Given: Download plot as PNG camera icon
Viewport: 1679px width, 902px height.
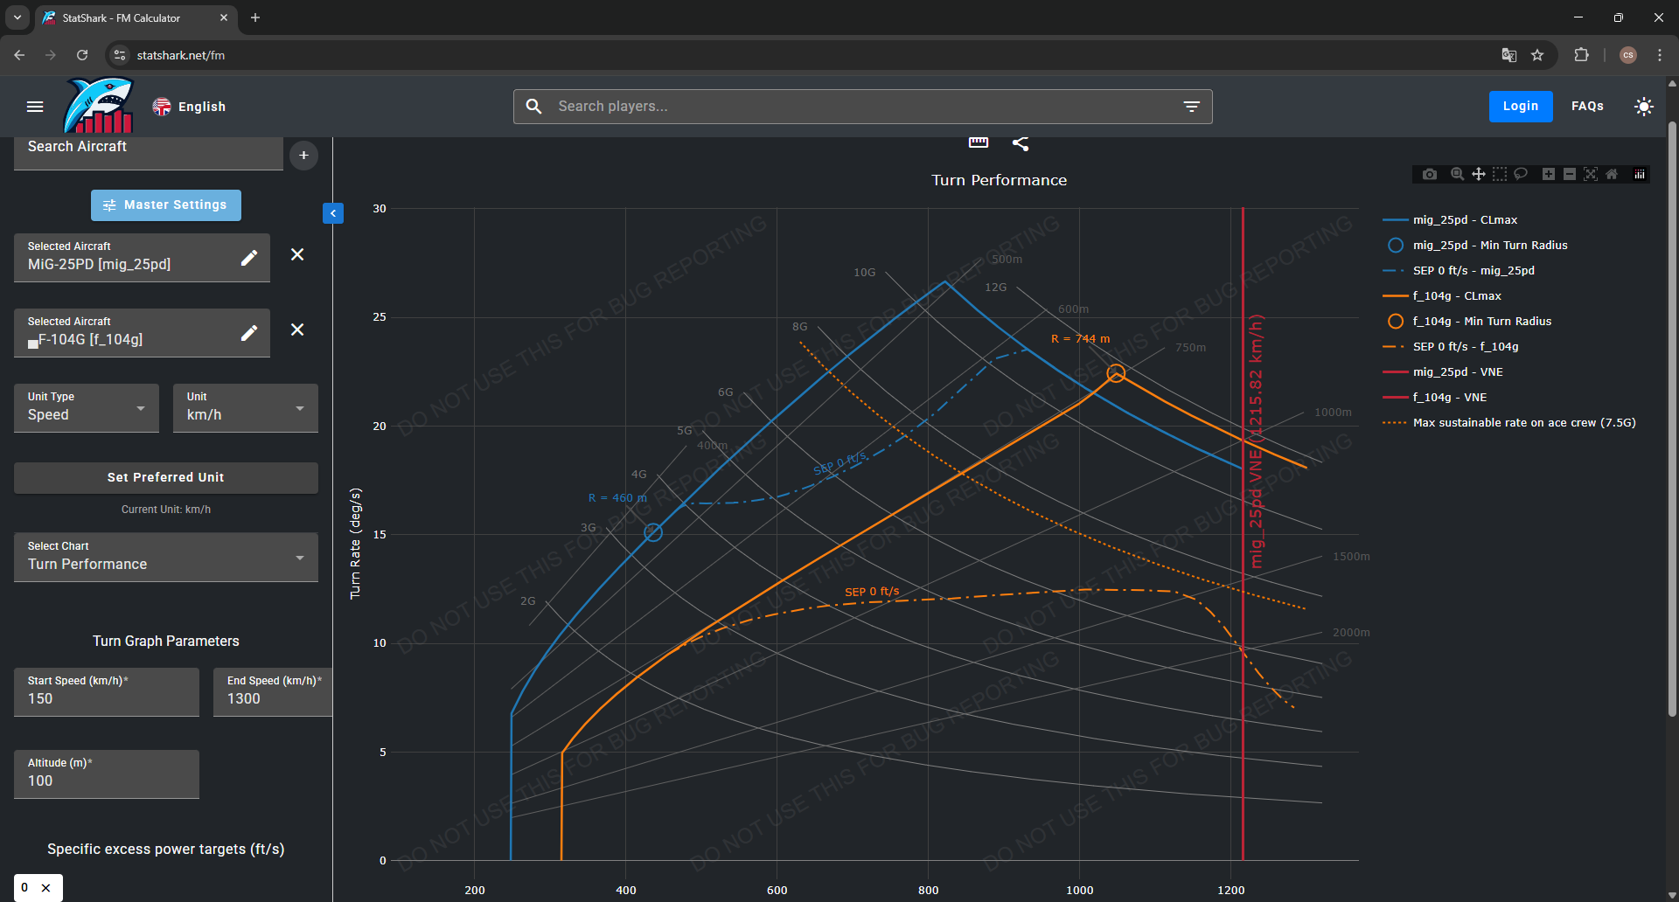Looking at the screenshot, I should coord(1429,174).
